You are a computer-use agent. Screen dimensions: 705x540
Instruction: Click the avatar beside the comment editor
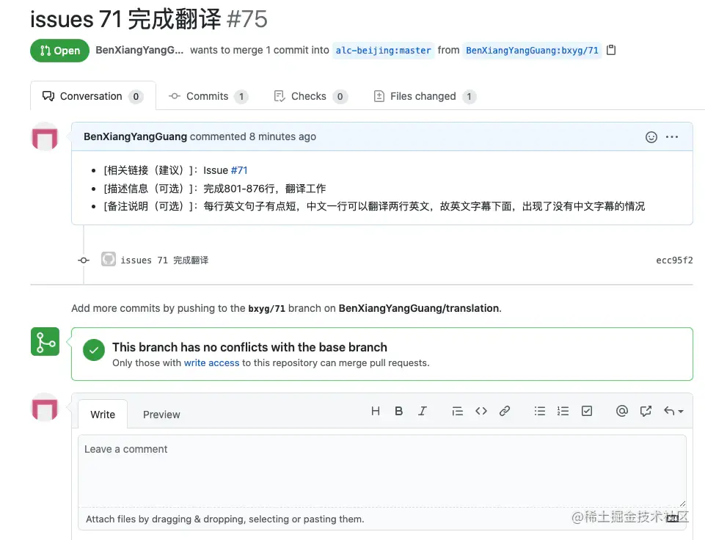[45, 407]
